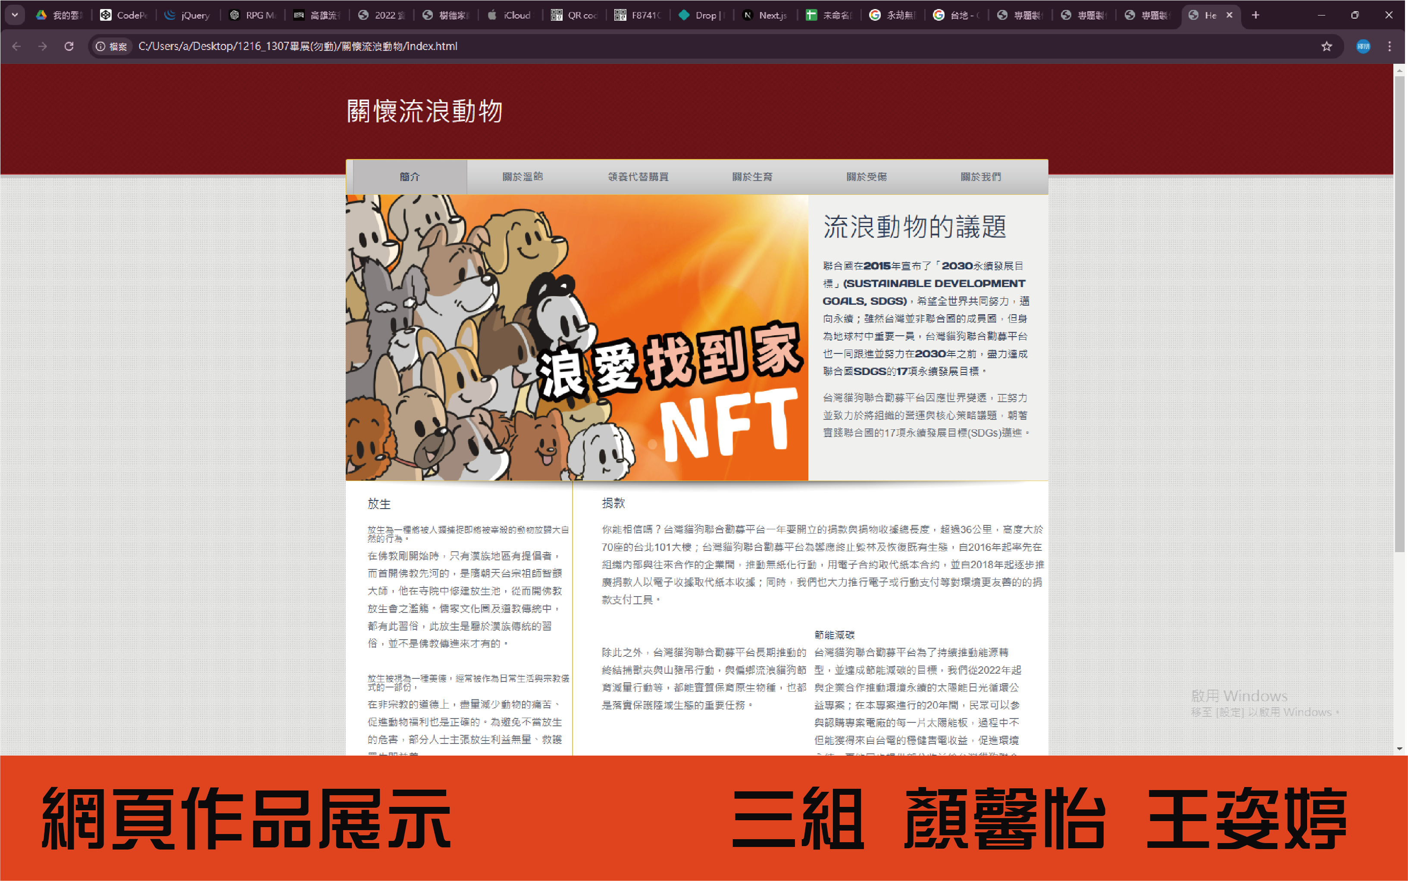Switch to the 2022 tab

(381, 15)
